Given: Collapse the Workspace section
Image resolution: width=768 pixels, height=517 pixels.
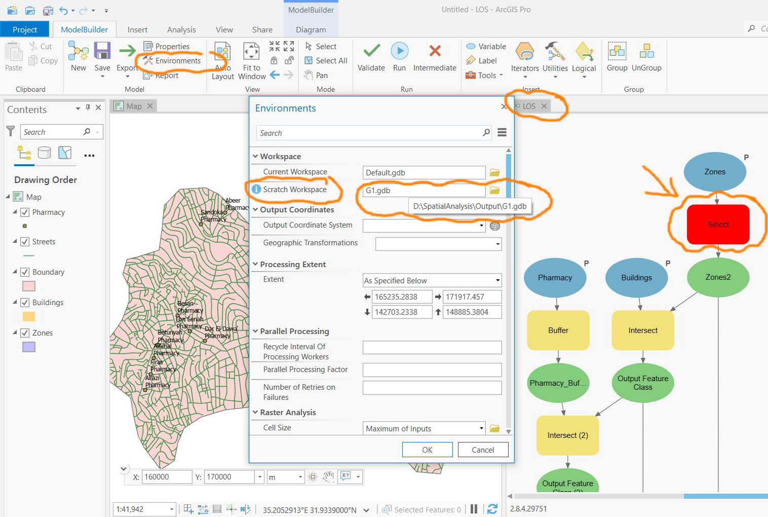Looking at the screenshot, I should [255, 157].
